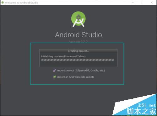The height and width of the screenshot is (116, 157).
Task: Maximize the Welcome to Android Studio window
Action: pos(142,3)
